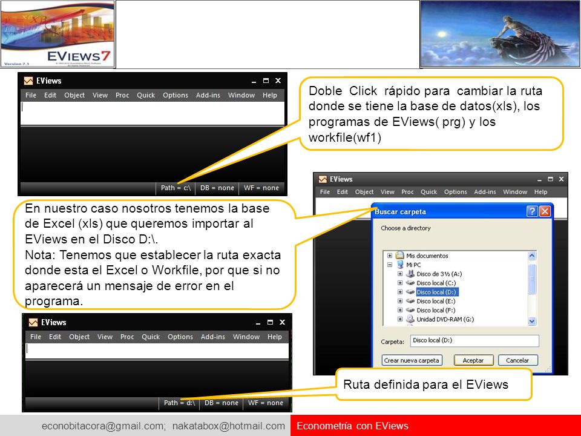This screenshot has width=581, height=436.
Task: Click command input area in bottom EViews window
Action: tap(157, 351)
